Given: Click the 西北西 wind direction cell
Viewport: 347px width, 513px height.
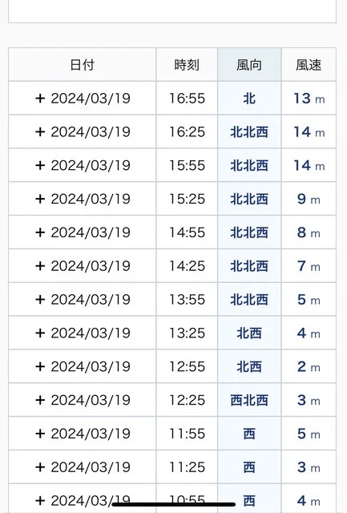Looking at the screenshot, I should coord(249,400).
